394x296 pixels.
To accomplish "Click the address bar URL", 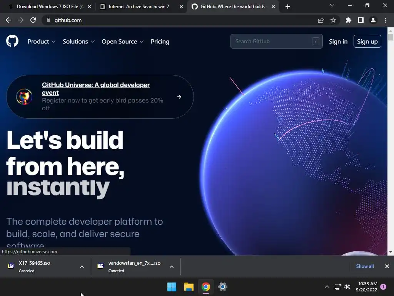I will tap(68, 20).
